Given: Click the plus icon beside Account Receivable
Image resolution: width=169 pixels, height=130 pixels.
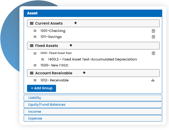Looking at the screenshot, I should click(x=84, y=73).
